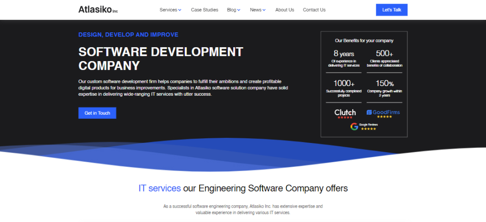This screenshot has height=222, width=486.
Task: Click 'DESIGN, DEVELOP AND IMPROVE' tagline
Action: (128, 35)
